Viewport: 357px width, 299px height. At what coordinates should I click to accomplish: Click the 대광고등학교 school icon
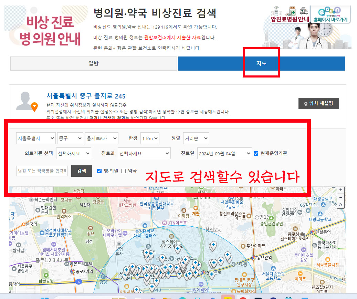pyautogui.click(x=320, y=214)
